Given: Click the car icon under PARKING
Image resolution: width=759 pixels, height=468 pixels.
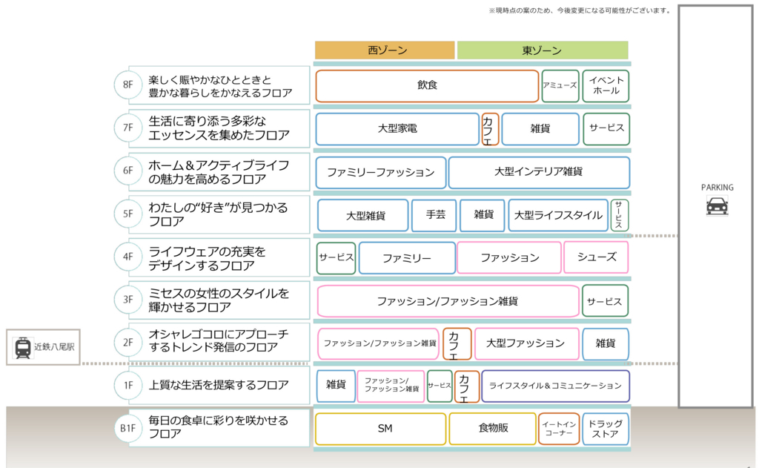Looking at the screenshot, I should click(x=717, y=205).
